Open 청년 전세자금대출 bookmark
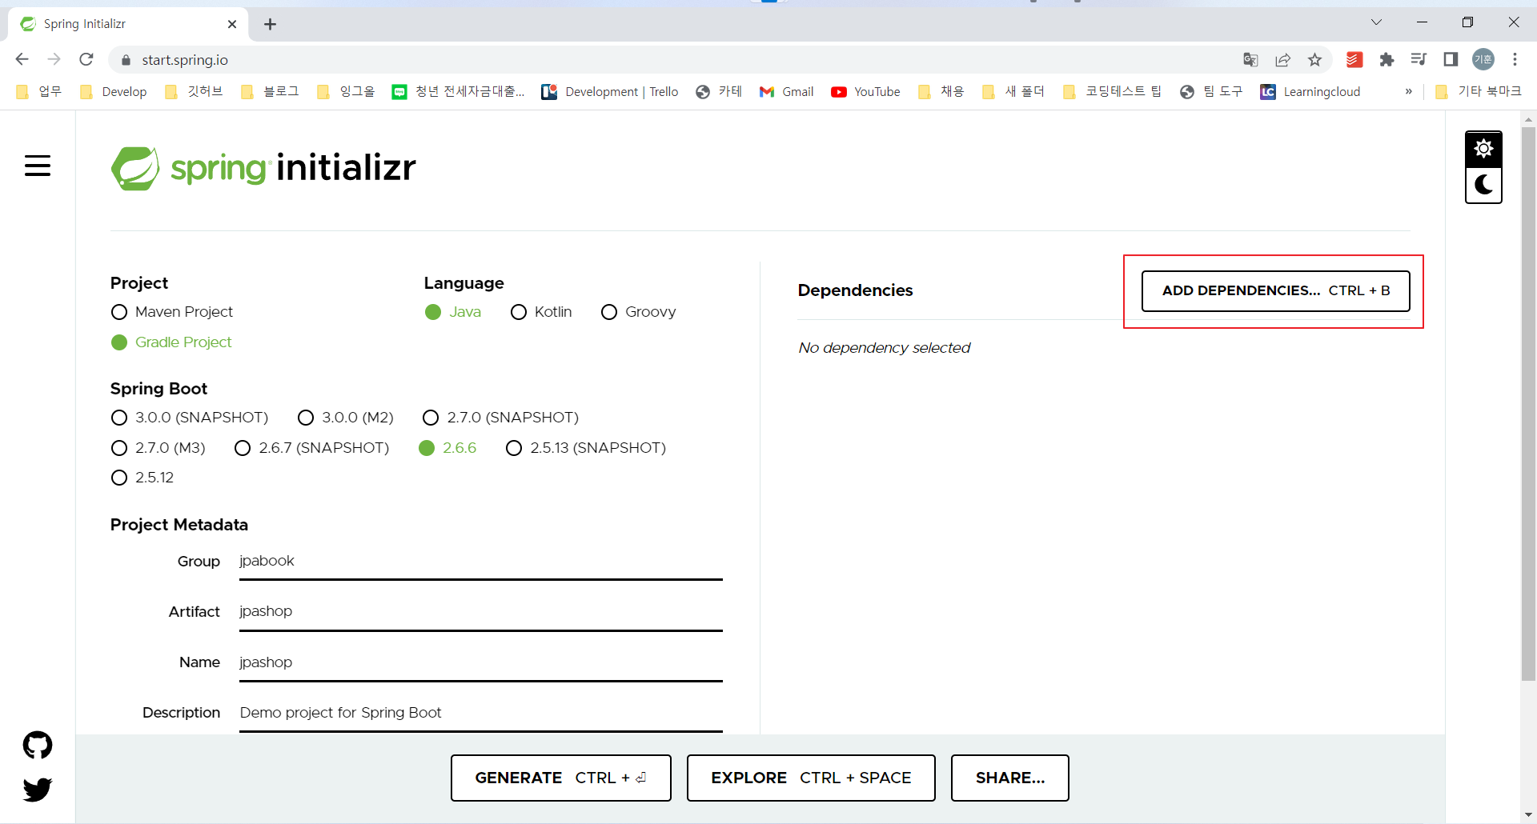Screen dimensions: 1537x824 [458, 92]
